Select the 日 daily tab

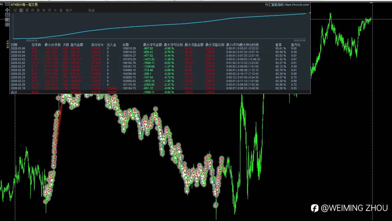[x=21, y=10]
